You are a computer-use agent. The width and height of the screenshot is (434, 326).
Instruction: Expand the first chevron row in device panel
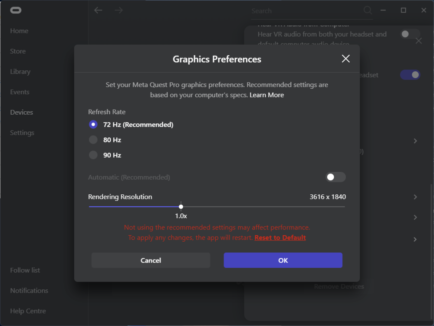[x=415, y=141]
